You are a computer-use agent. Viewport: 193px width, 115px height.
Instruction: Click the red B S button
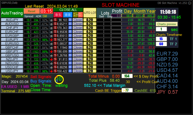coord(58,15)
